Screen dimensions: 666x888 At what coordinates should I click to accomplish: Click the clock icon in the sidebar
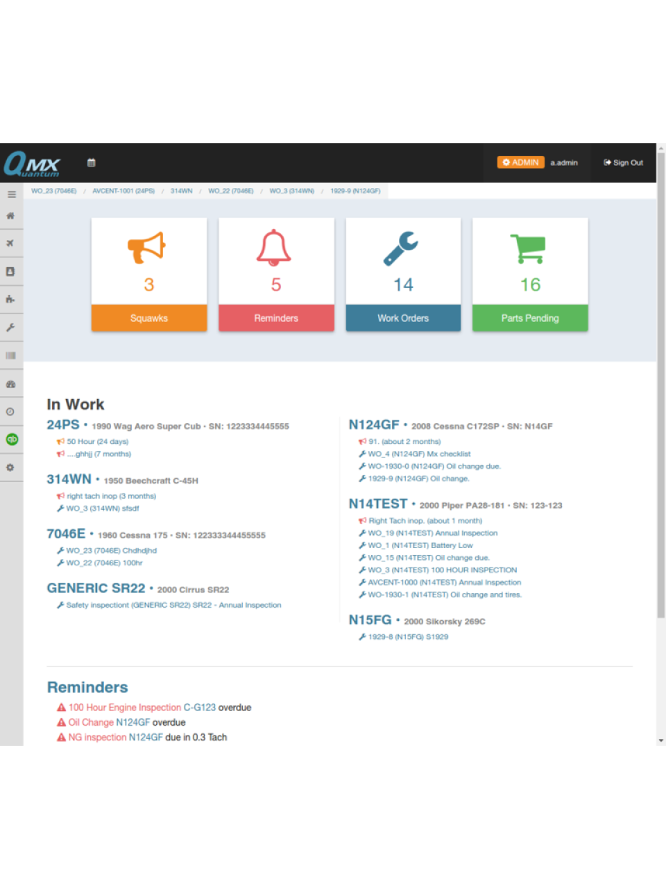11,411
